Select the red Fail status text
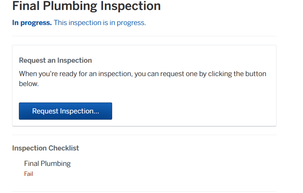The width and height of the screenshot is (303, 193). tap(28, 174)
